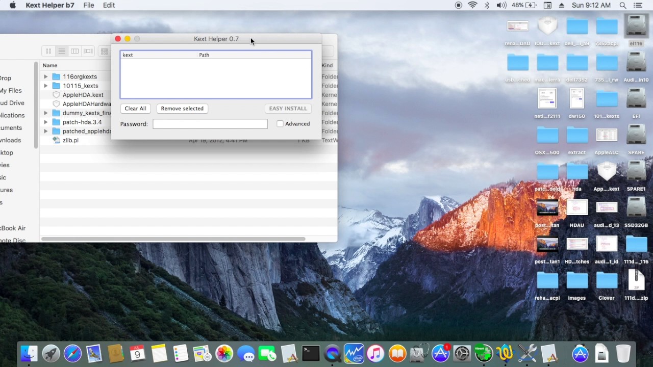653x367 pixels.
Task: Open the volume control in menu bar
Action: tap(501, 5)
